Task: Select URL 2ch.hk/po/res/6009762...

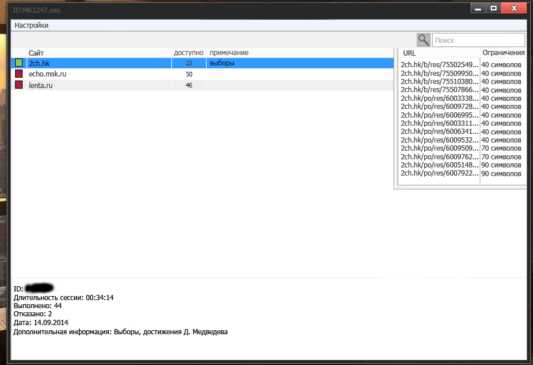Action: pyautogui.click(x=439, y=156)
